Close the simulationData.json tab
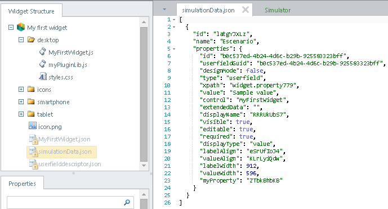 click(x=246, y=10)
